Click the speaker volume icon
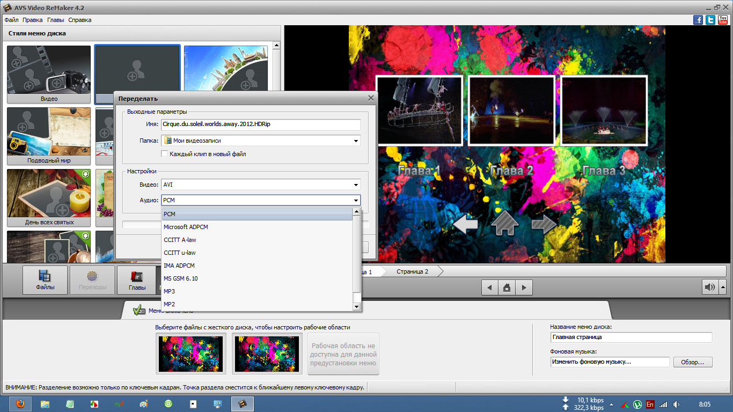 pyautogui.click(x=710, y=288)
